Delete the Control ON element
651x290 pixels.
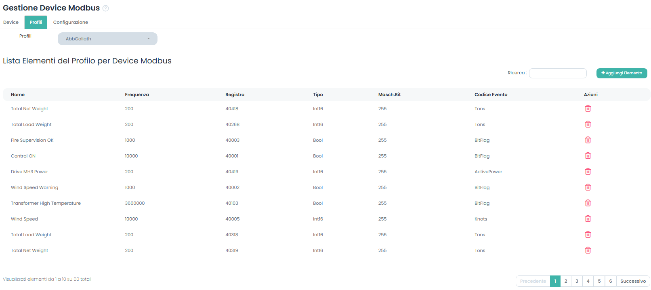point(588,156)
